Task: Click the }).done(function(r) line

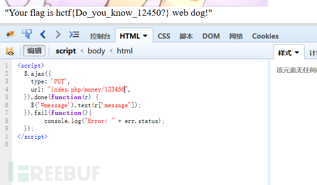Action: point(61,97)
